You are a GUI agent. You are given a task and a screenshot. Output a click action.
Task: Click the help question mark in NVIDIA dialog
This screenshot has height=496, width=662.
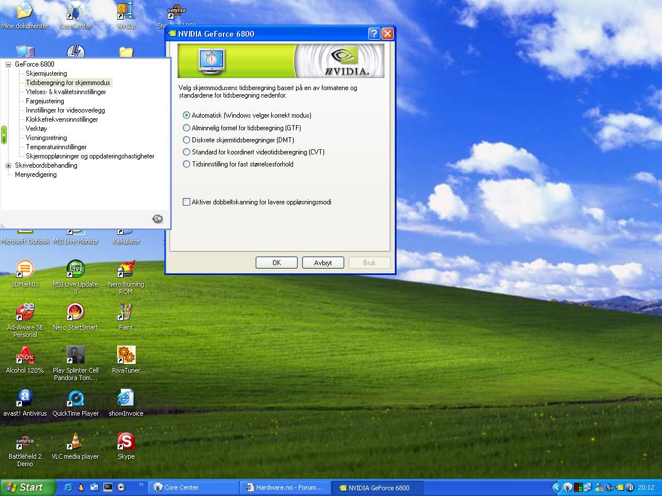[x=374, y=34]
